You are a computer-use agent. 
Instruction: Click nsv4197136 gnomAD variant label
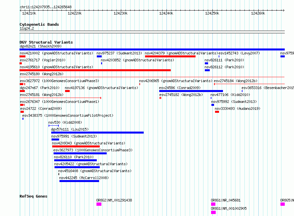click(x=101, y=88)
